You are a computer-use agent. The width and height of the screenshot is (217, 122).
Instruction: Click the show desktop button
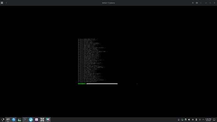pos(214,120)
